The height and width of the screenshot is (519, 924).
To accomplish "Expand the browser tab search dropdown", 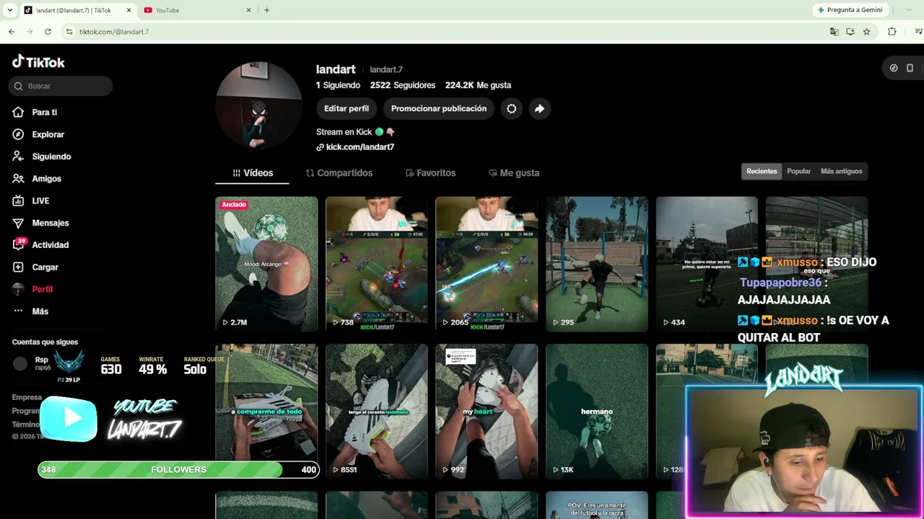I will tap(9, 10).
